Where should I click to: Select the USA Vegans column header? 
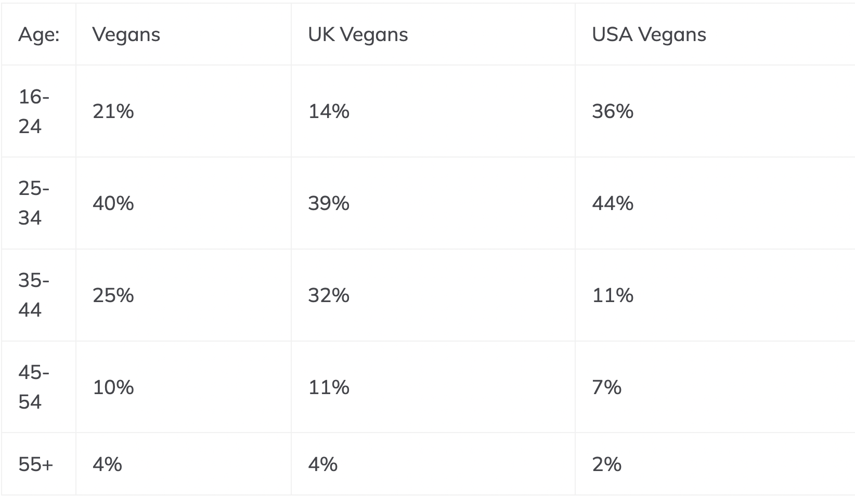point(649,35)
